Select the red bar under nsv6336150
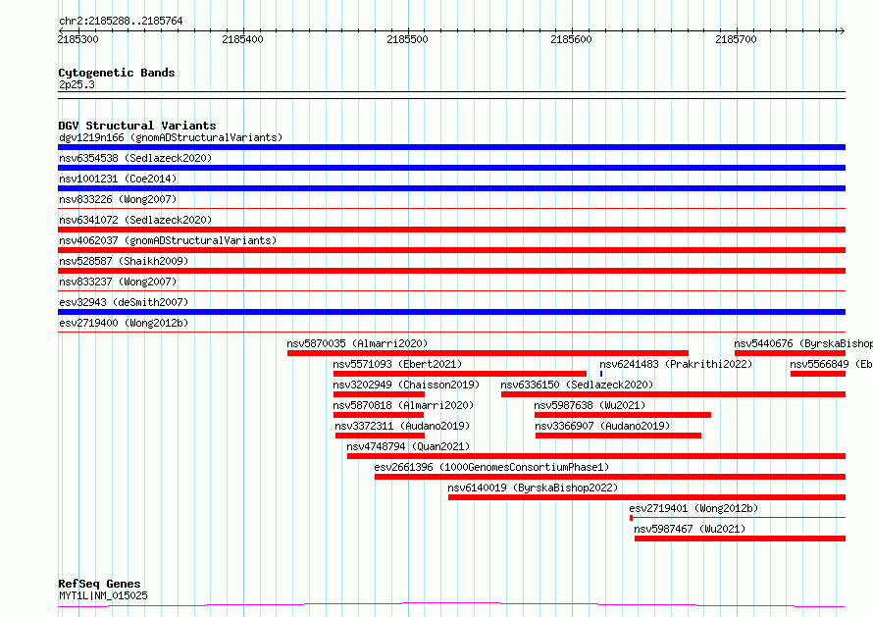Image resolution: width=873 pixels, height=617 pixels. click(673, 394)
